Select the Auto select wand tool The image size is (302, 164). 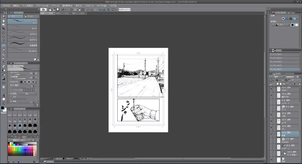(4, 37)
